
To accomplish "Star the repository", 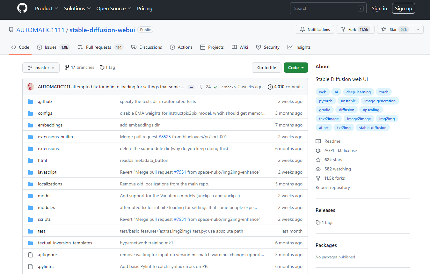I will pos(395,29).
